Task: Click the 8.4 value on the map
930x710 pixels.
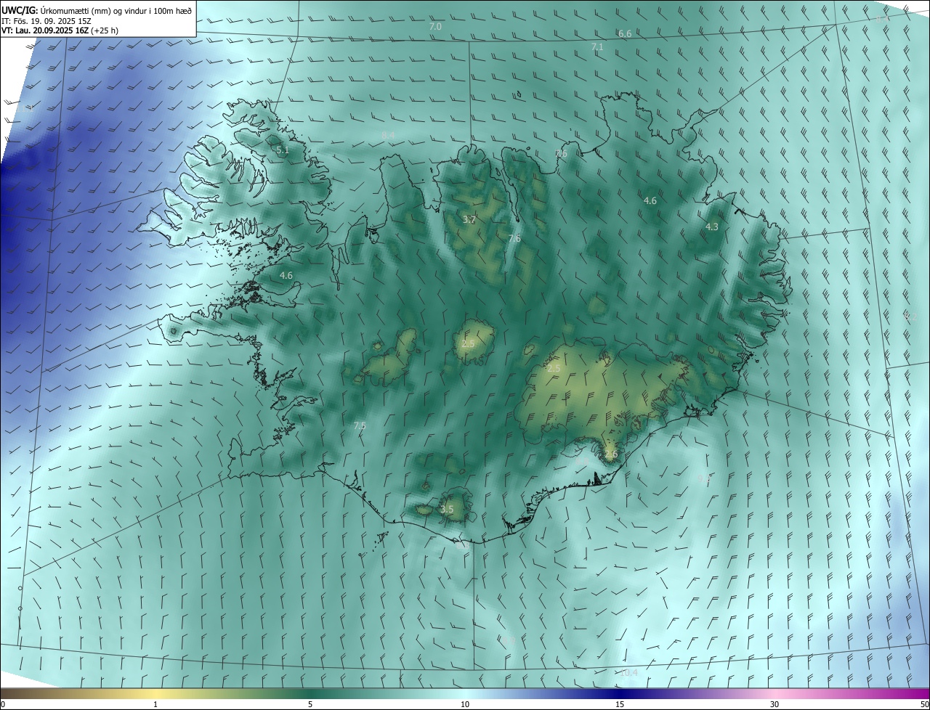Action: [x=388, y=135]
